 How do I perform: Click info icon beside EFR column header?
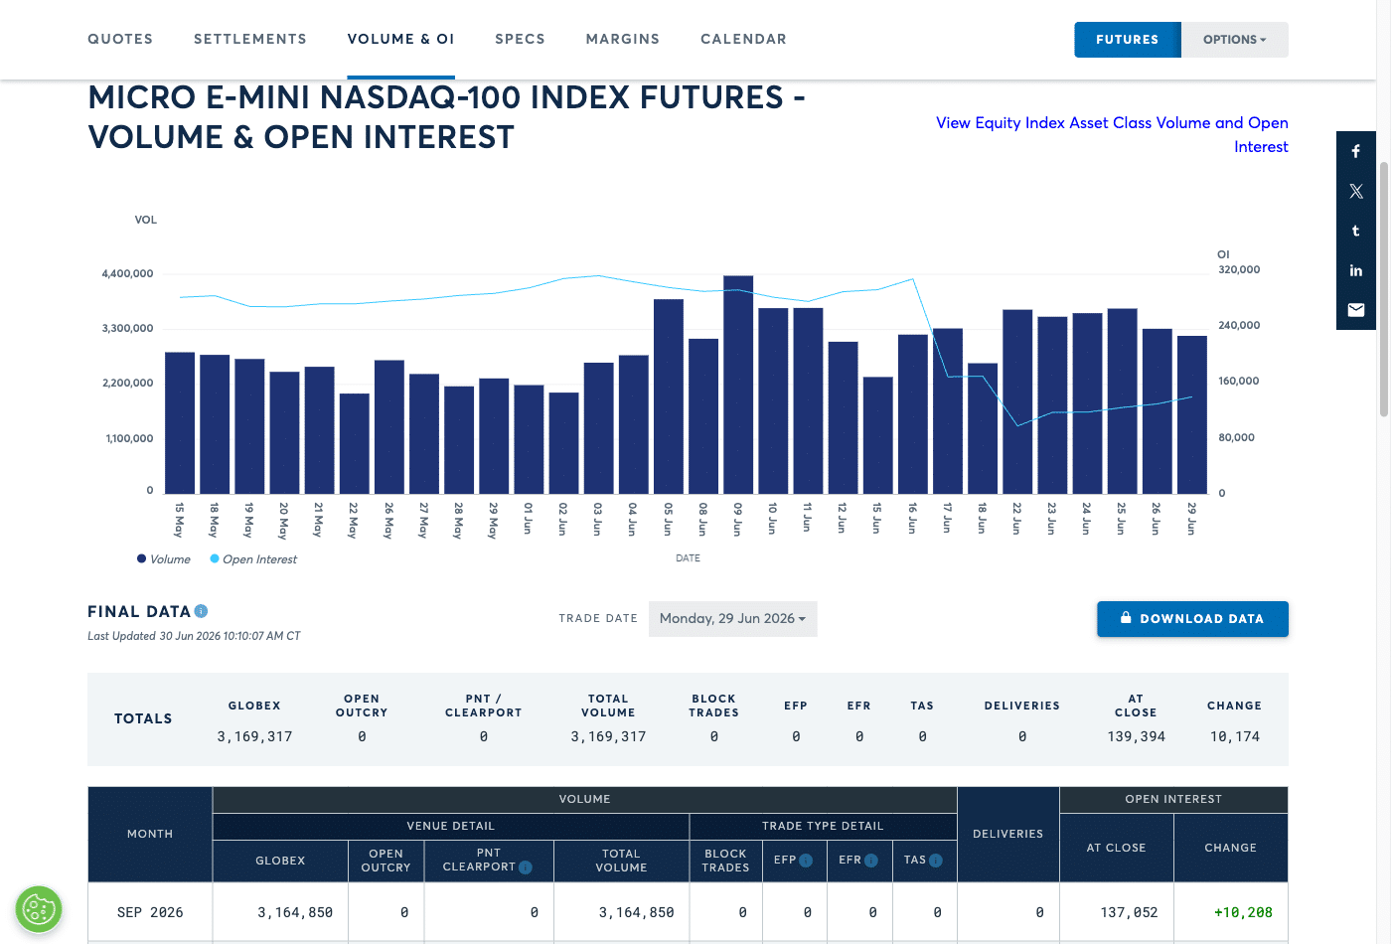[x=871, y=861]
